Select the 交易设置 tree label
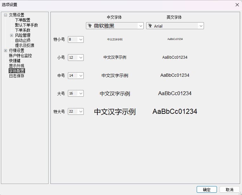This screenshot has width=242, height=195. click(16, 15)
